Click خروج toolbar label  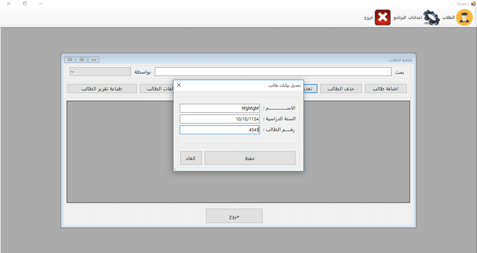pos(368,18)
